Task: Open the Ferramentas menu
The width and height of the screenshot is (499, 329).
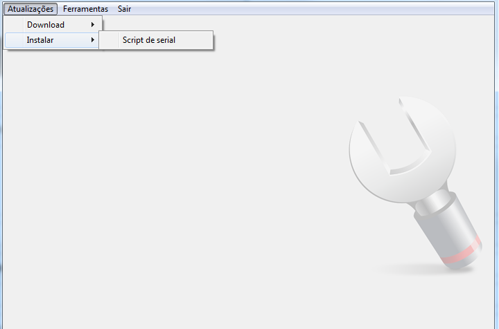Action: (85, 9)
